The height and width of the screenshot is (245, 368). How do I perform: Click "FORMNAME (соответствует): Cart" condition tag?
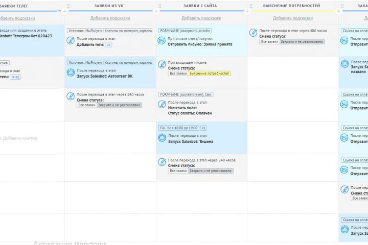coord(186,94)
